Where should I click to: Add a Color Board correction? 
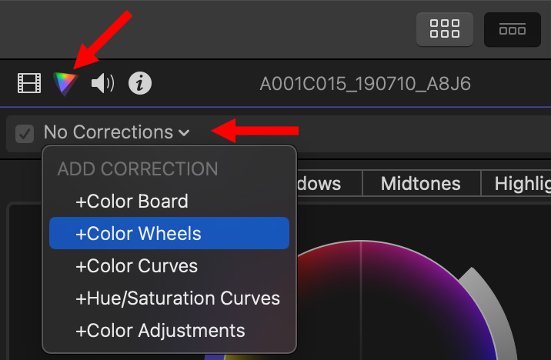132,202
